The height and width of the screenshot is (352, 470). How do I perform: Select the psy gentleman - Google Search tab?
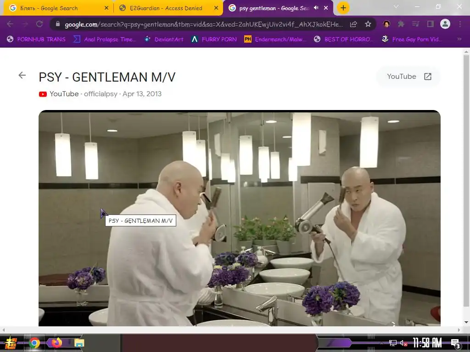point(274,8)
